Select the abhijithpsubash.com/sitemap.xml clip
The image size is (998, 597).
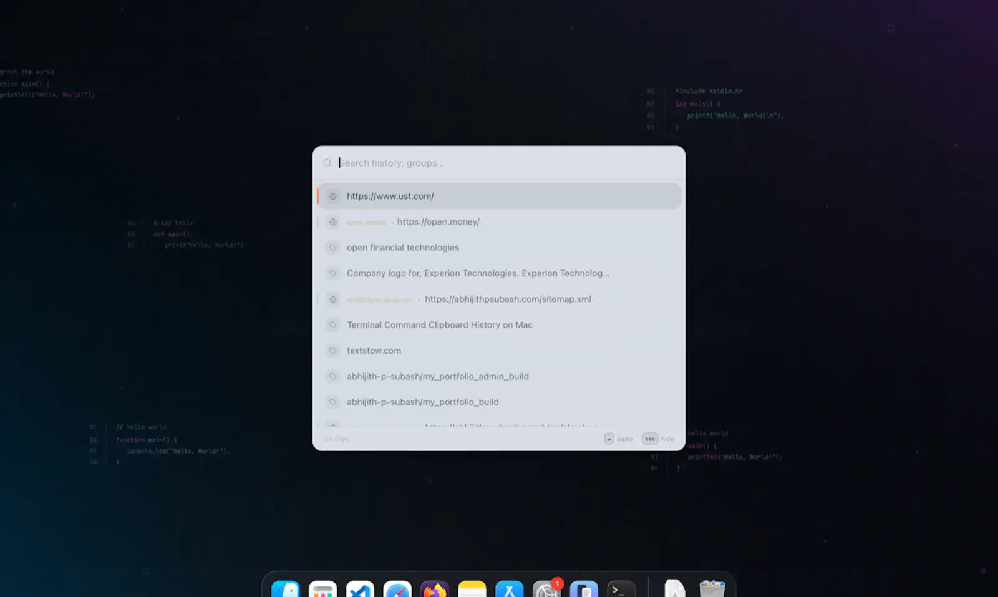[499, 299]
